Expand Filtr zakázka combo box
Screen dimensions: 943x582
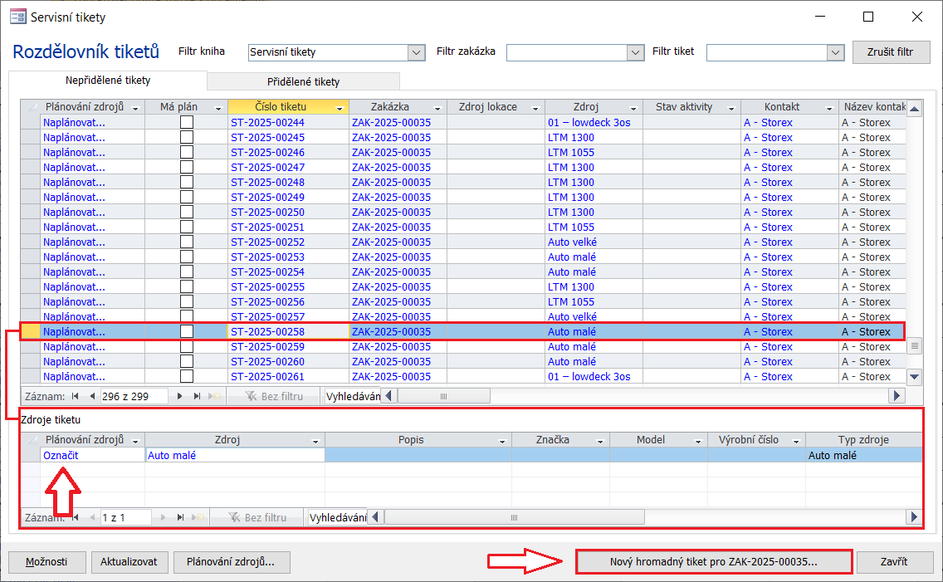(x=636, y=52)
